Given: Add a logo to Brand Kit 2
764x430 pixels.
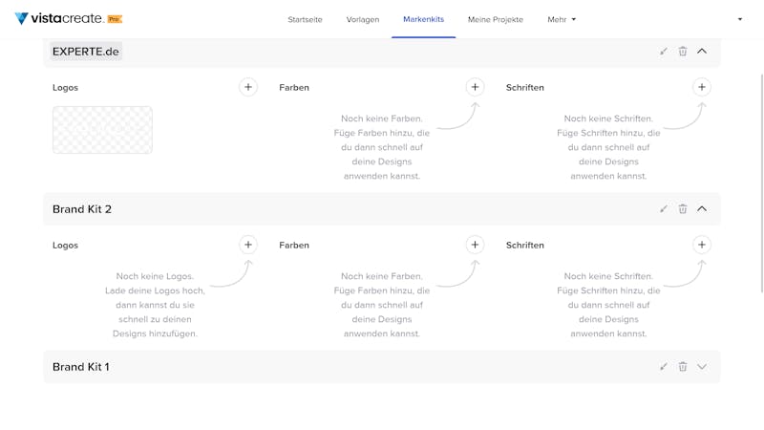Looking at the screenshot, I should pyautogui.click(x=248, y=245).
